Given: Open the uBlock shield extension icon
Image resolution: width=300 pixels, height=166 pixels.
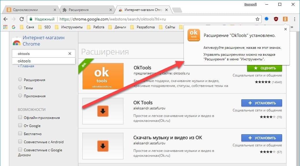Looking at the screenshot, I should pos(276,19).
